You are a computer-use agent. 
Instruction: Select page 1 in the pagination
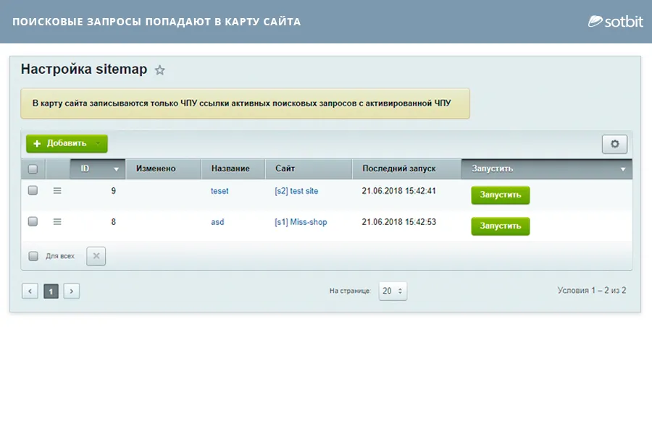[51, 291]
